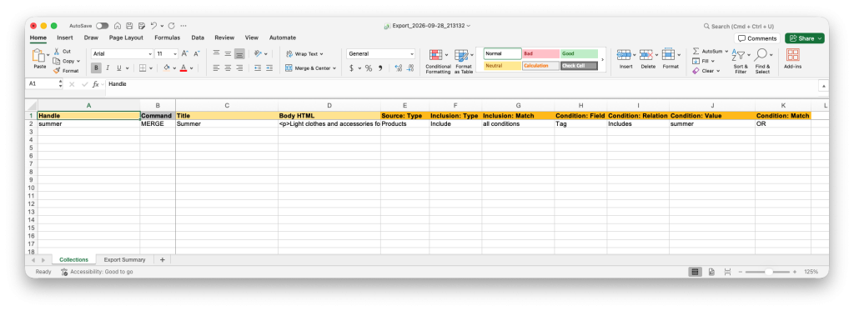The height and width of the screenshot is (311, 854).
Task: Expand the cell styles gallery arrow
Action: [x=602, y=59]
